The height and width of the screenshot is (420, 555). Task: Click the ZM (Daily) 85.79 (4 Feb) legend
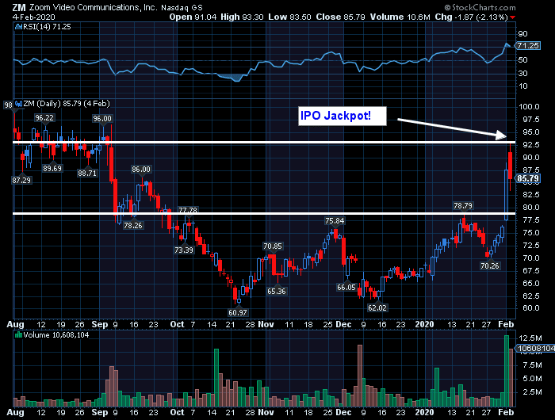pyautogui.click(x=67, y=104)
